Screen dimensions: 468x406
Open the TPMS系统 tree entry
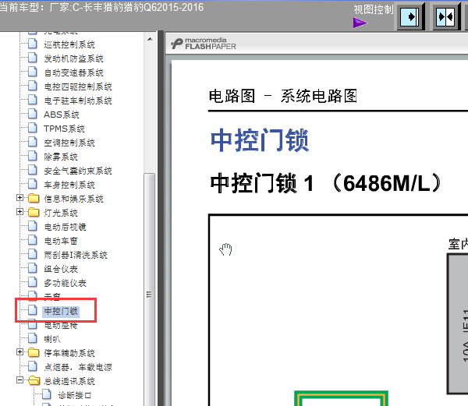pyautogui.click(x=64, y=129)
